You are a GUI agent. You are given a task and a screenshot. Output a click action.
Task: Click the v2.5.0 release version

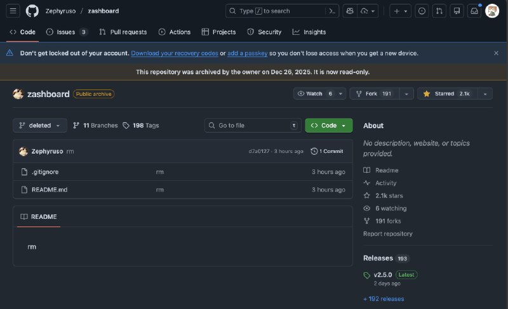point(383,275)
